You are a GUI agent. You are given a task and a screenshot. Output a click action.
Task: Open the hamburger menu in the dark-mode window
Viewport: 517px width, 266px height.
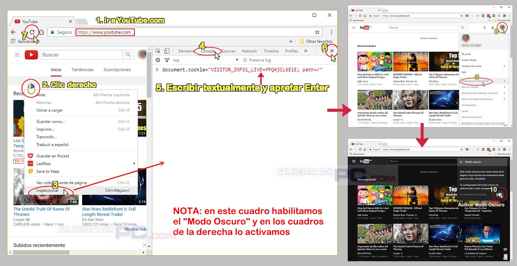click(354, 161)
